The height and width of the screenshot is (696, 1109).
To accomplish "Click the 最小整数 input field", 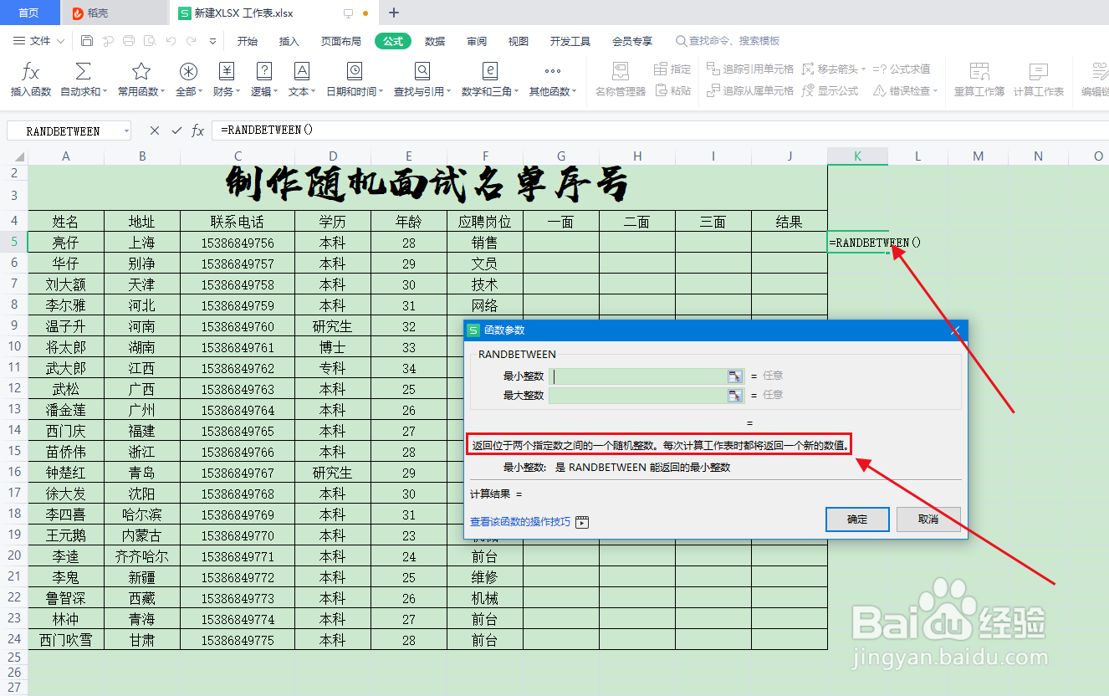I will click(x=638, y=376).
